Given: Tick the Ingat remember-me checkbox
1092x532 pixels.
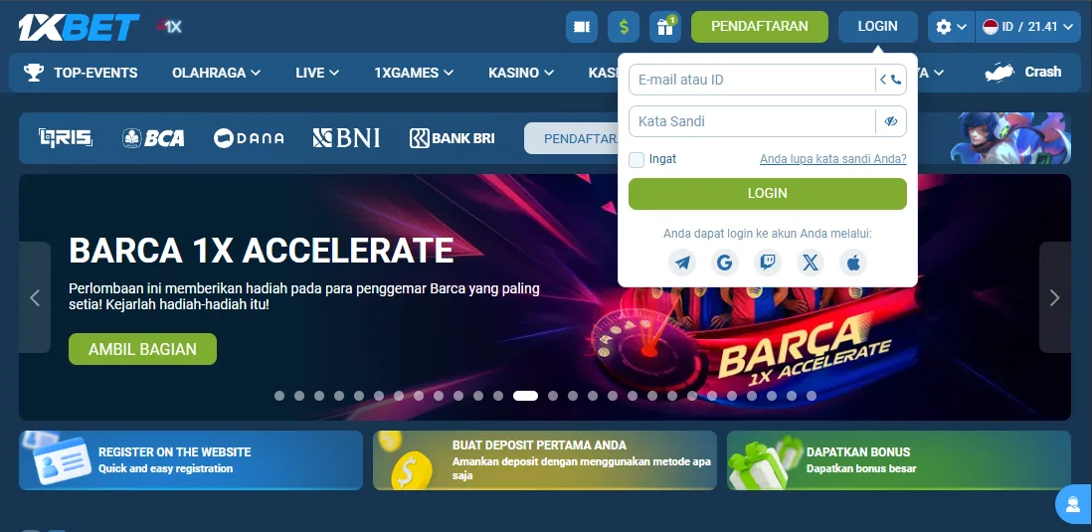Looking at the screenshot, I should [637, 159].
